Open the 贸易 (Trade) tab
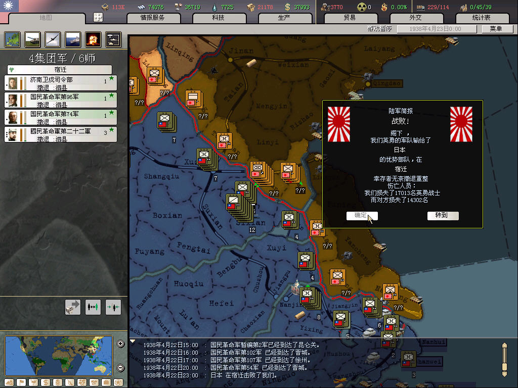 pyautogui.click(x=350, y=18)
